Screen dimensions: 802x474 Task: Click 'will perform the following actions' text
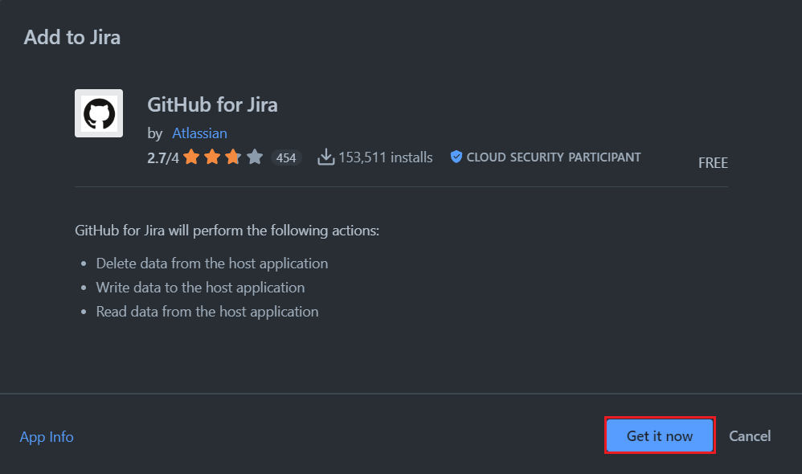pyautogui.click(x=274, y=231)
